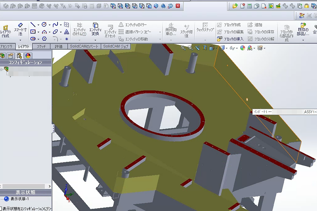Select the Arc sketch tool
The height and width of the screenshot is (211, 317).
point(44,32)
